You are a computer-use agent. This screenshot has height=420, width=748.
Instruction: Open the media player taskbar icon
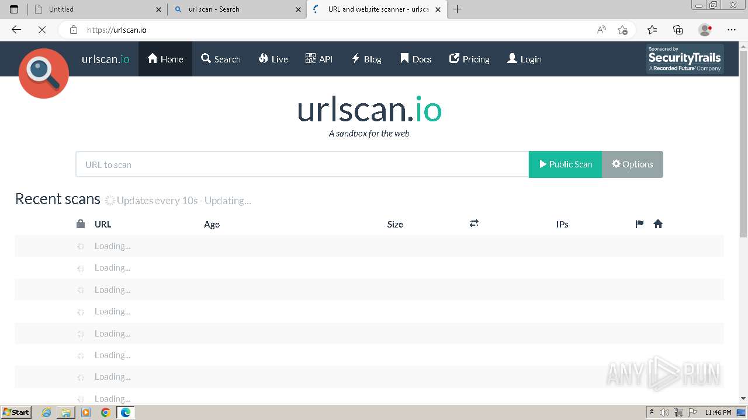point(86,412)
